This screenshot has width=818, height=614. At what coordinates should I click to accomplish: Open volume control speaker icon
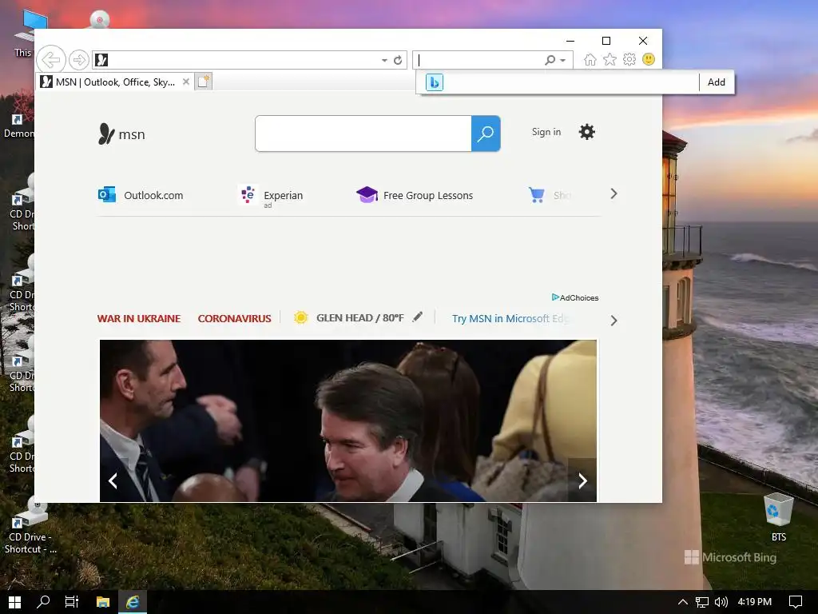pyautogui.click(x=721, y=602)
